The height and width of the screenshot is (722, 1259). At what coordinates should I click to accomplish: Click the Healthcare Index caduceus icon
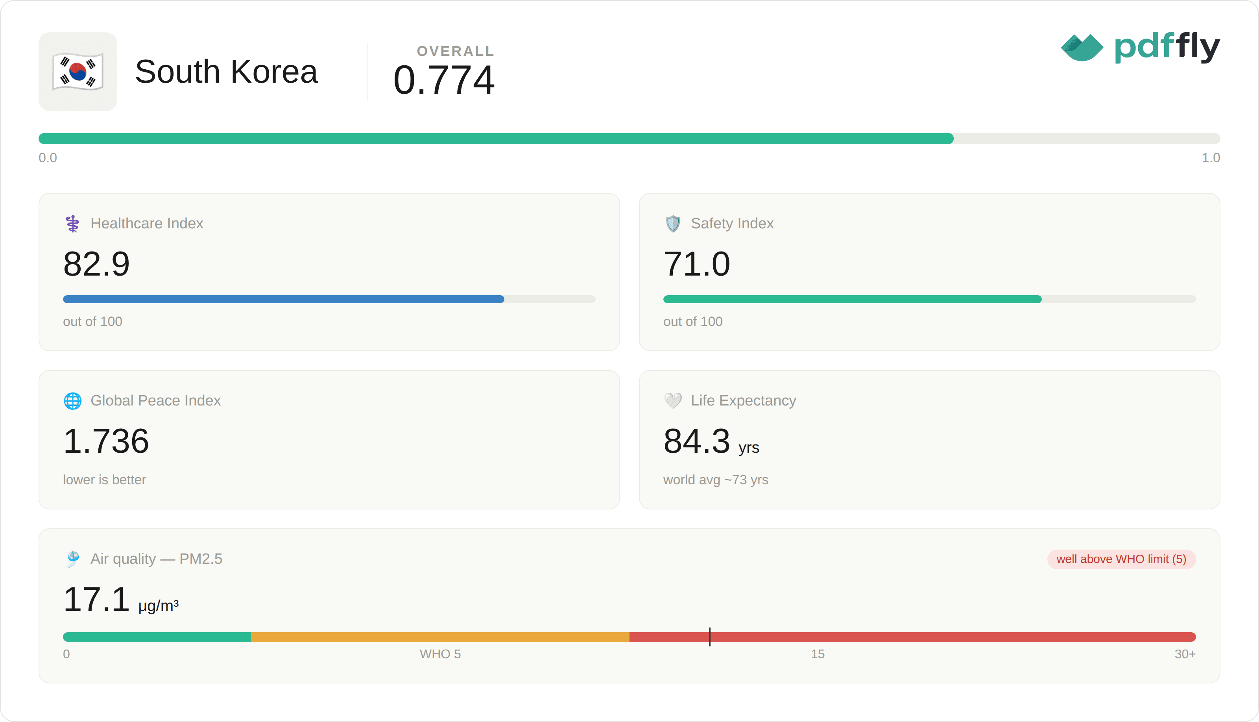pyautogui.click(x=72, y=224)
